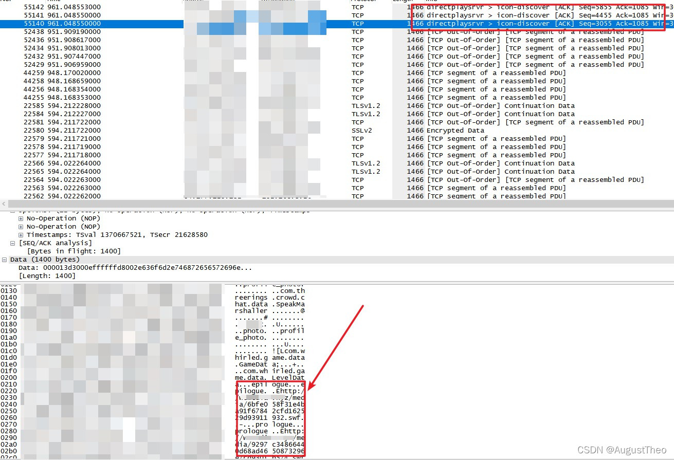Select packet 52438 out-of-order row

point(337,32)
